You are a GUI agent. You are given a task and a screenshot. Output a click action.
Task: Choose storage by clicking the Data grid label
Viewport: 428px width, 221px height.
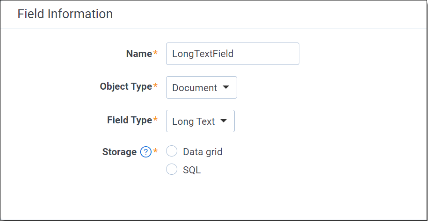pyautogui.click(x=203, y=152)
